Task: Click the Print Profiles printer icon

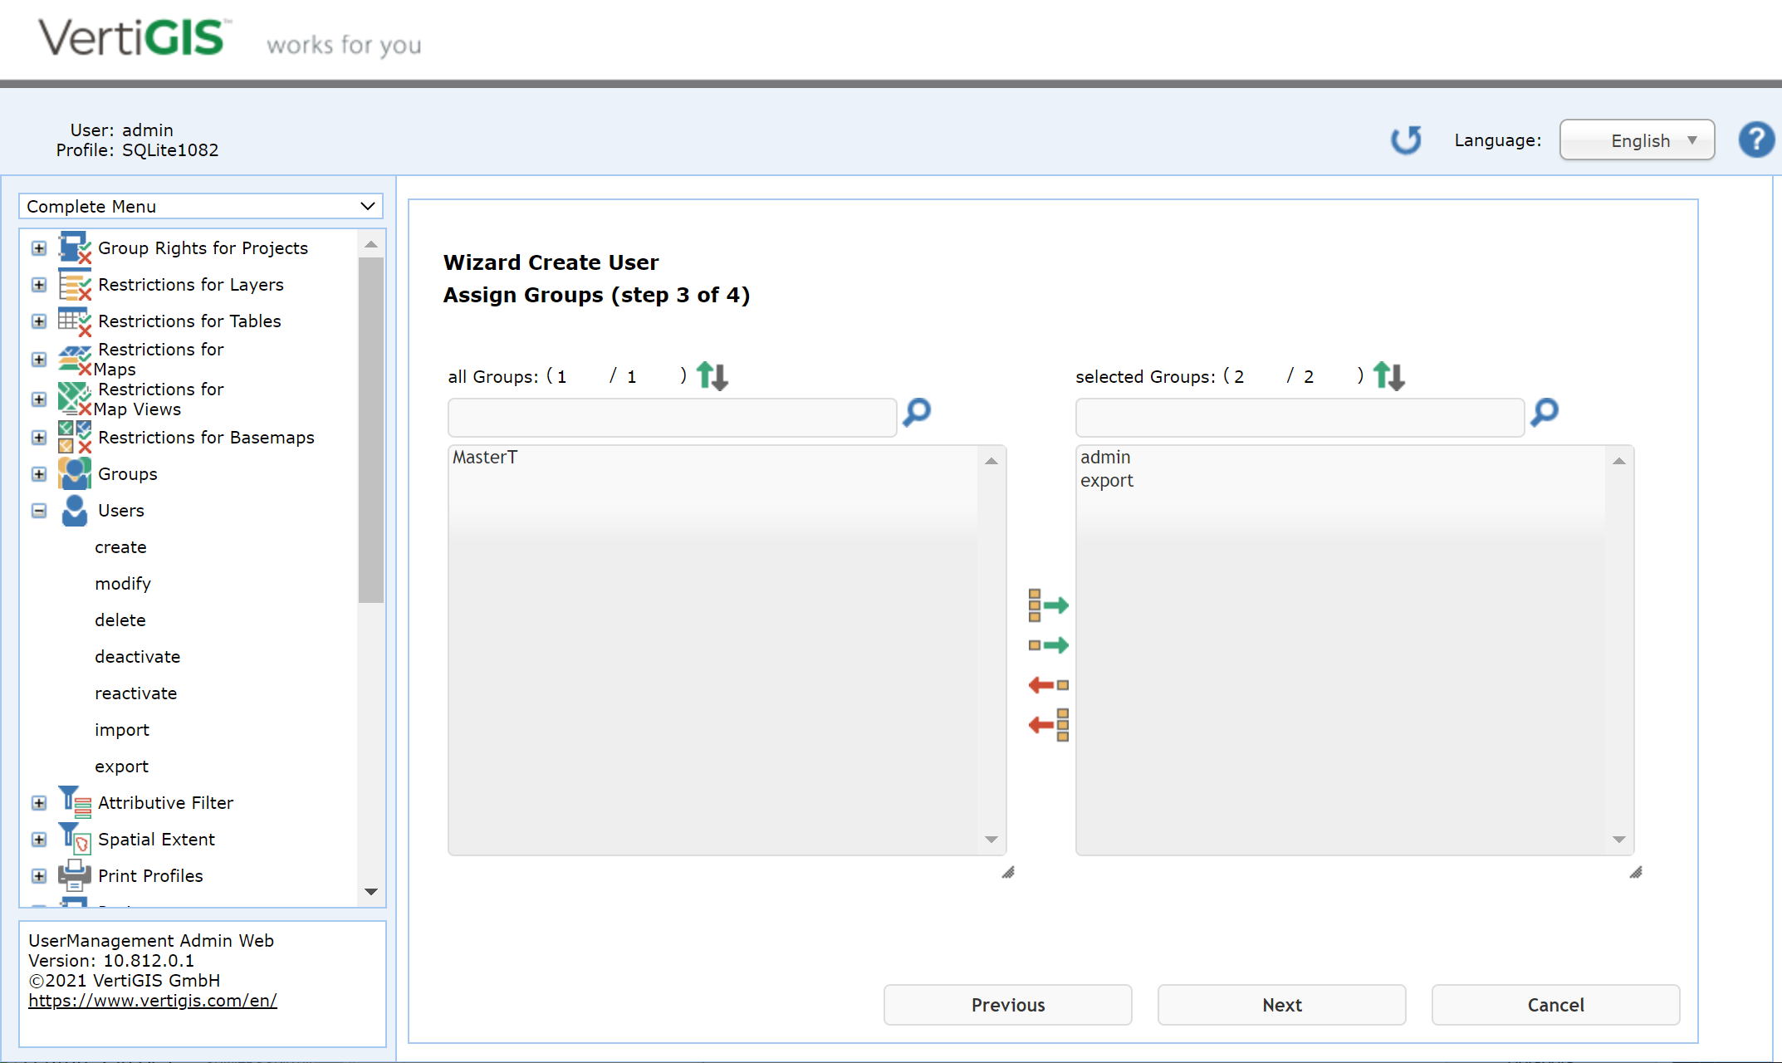Action: pyautogui.click(x=74, y=874)
